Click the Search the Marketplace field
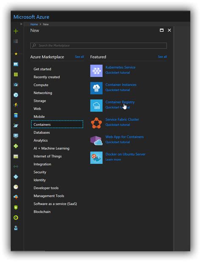 (98, 46)
